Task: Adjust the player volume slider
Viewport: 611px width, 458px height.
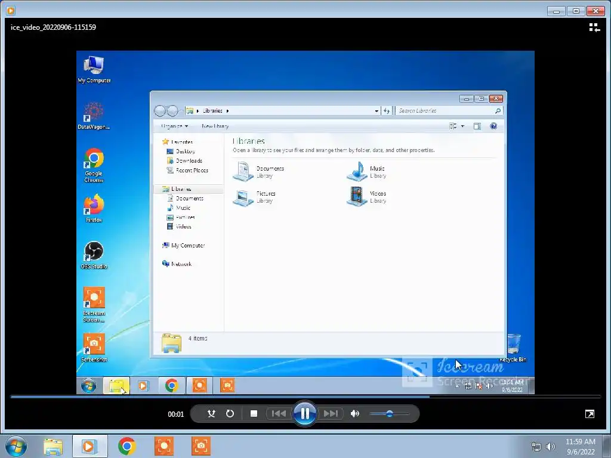Action: tap(389, 414)
